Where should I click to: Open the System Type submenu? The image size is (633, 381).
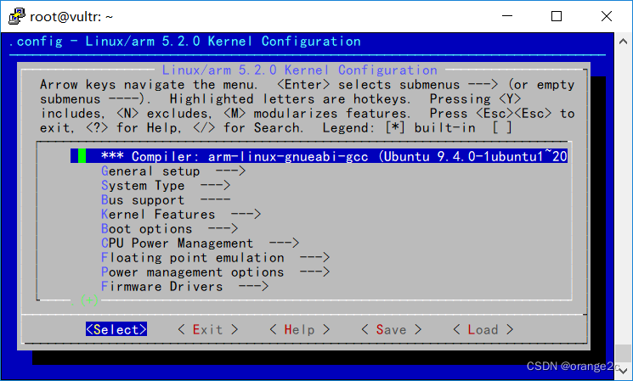click(x=166, y=186)
